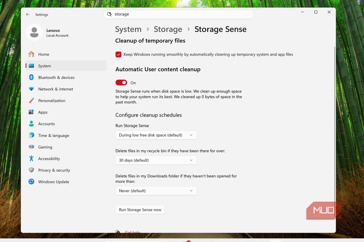Image resolution: width=364 pixels, height=242 pixels.
Task: Click the Apps icon in sidebar
Action: pos(31,112)
